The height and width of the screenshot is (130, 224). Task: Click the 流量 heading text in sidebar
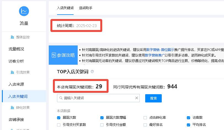pyautogui.click(x=24, y=23)
